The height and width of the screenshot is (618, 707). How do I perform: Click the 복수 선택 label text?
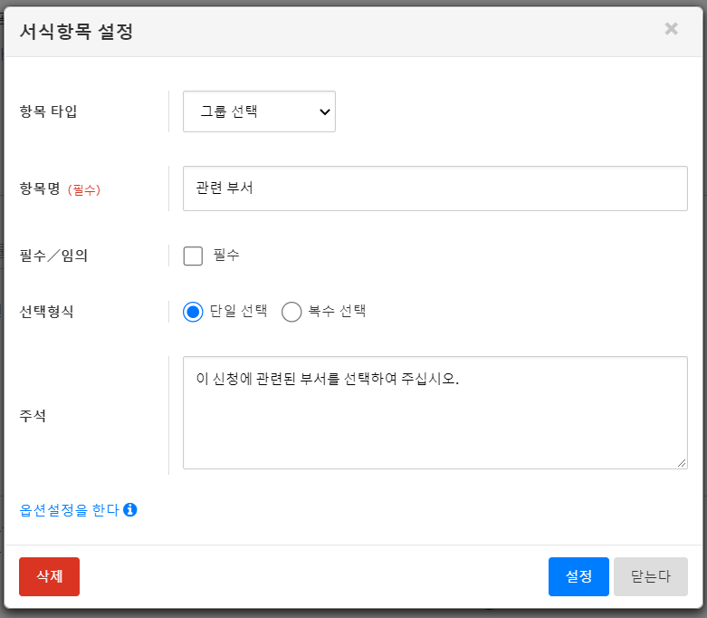tap(338, 311)
